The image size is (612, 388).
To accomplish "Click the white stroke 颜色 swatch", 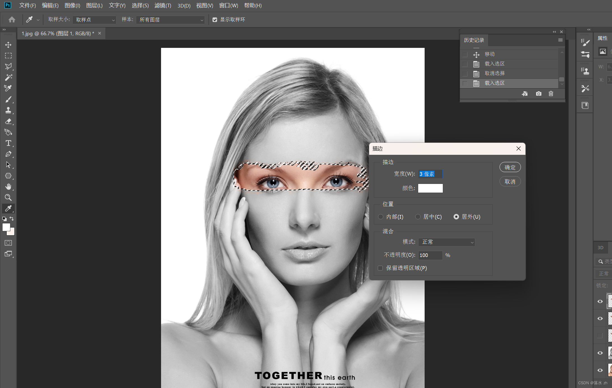I will coord(430,188).
